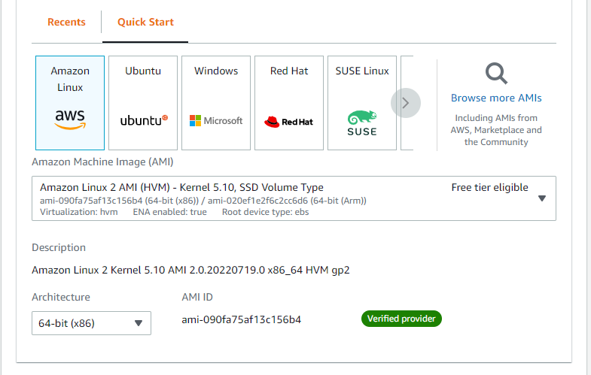Click the partially visible tile after SUSE Linux

407,103
